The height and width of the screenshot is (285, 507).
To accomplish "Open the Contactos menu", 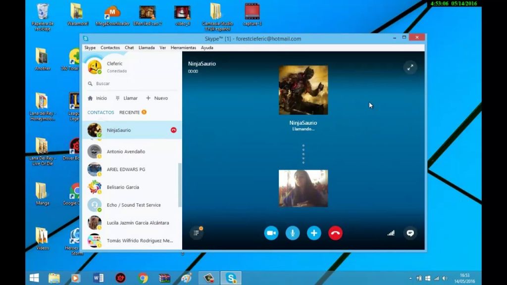I will (x=110, y=48).
